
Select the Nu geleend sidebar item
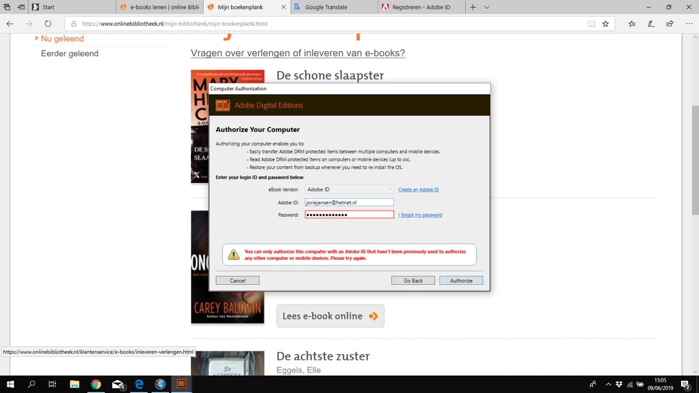[62, 39]
